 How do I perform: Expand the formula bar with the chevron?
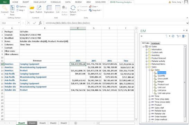[187, 23]
